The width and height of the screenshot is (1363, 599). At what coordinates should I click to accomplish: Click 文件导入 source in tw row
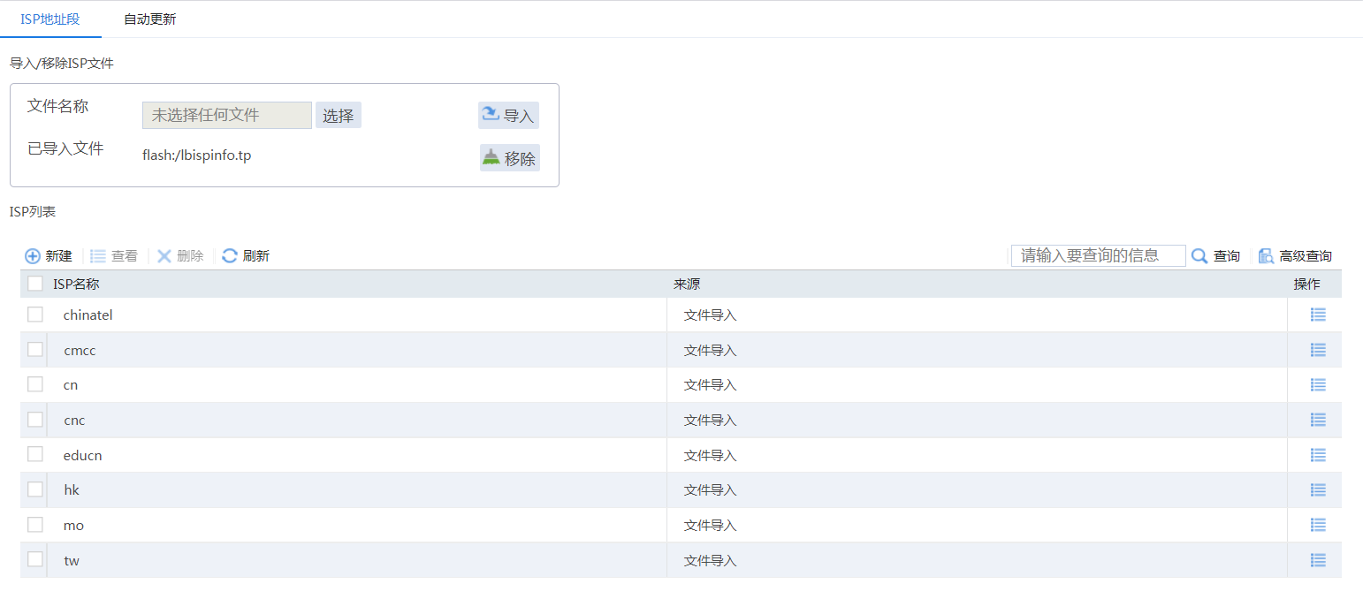coord(710,560)
